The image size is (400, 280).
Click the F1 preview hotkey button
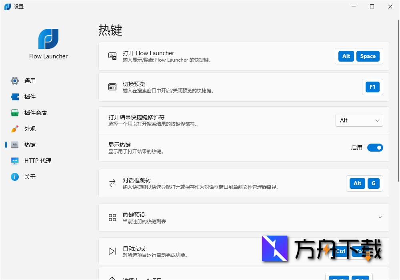click(x=372, y=87)
